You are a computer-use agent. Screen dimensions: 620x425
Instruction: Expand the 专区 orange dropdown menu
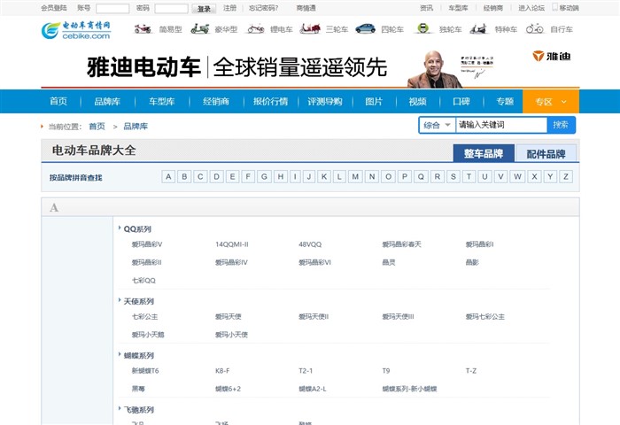click(551, 102)
